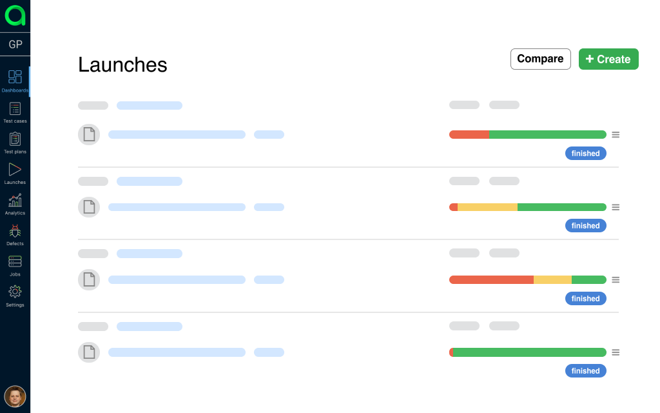The width and height of the screenshot is (660, 413).
Task: Open the Analytics chart icon
Action: click(x=15, y=201)
